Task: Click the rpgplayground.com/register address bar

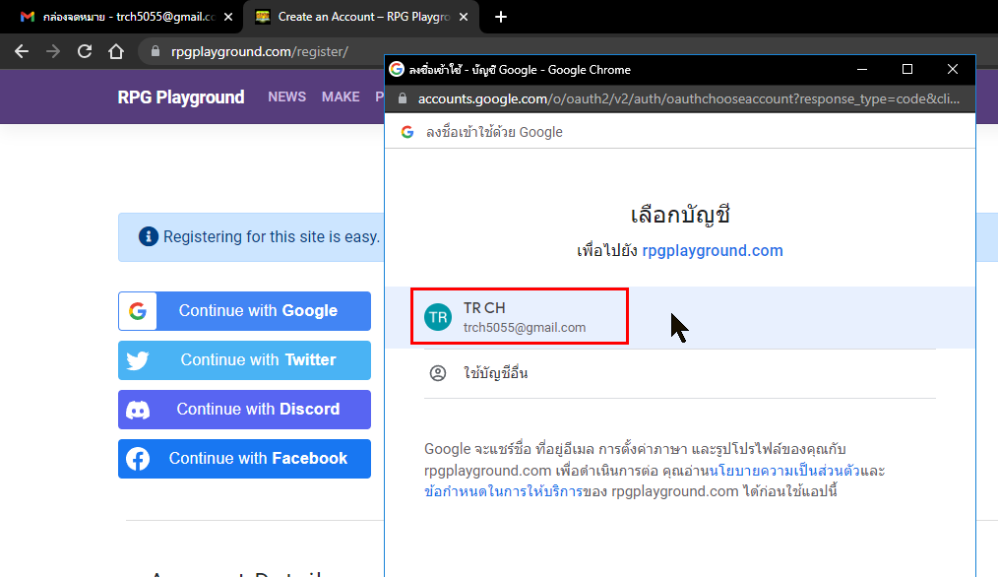Action: pos(260,51)
